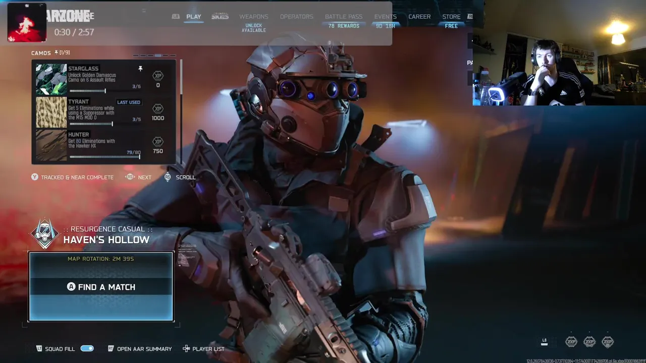Click the MAP ROTATION timer text

pos(101,259)
